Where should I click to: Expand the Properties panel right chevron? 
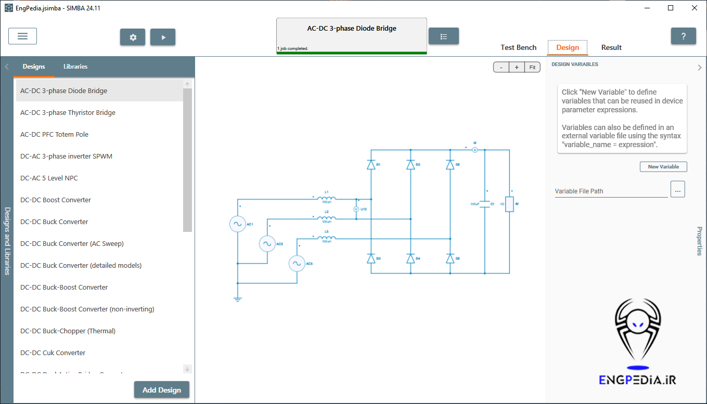(699, 67)
